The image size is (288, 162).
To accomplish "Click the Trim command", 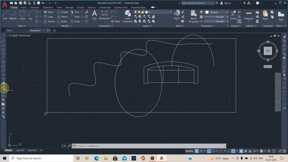I will 75,12.
